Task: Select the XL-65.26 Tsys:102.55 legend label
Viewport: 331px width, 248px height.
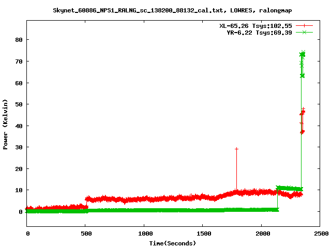Action: point(255,26)
